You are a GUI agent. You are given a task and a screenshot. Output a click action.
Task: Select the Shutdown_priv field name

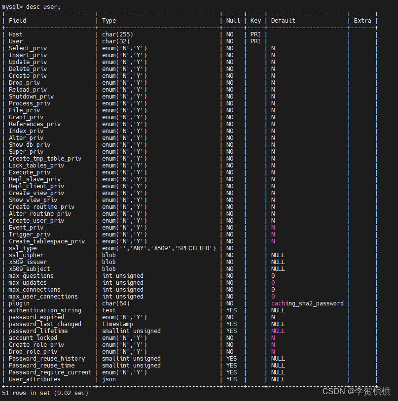point(31,97)
